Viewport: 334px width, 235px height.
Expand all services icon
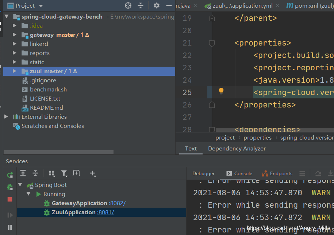pyautogui.click(x=23, y=173)
